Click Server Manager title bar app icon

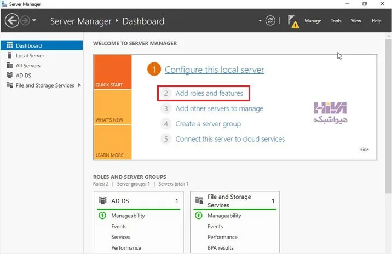point(4,4)
